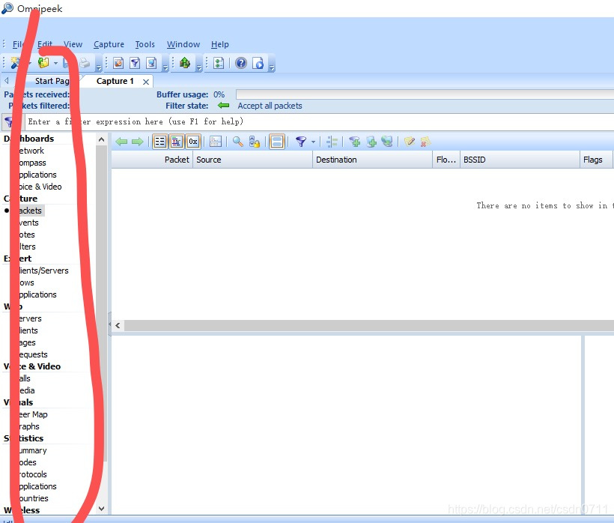Click the navigation pane scroll-down arrow

(x=101, y=509)
